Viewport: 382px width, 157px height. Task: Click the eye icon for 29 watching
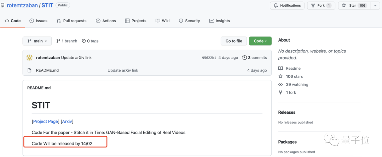pyautogui.click(x=280, y=84)
